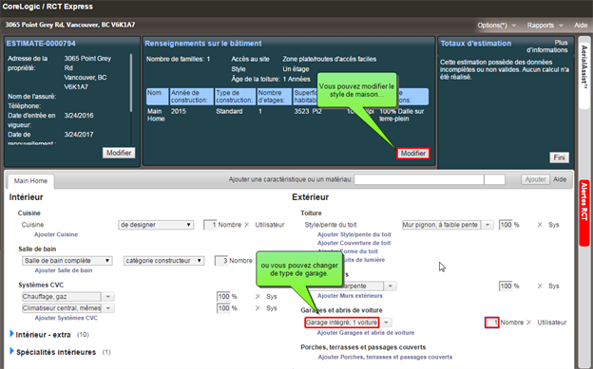The image size is (593, 369).
Task: Open the Chauffage, gaz dropdown arrow
Action: pyautogui.click(x=107, y=297)
